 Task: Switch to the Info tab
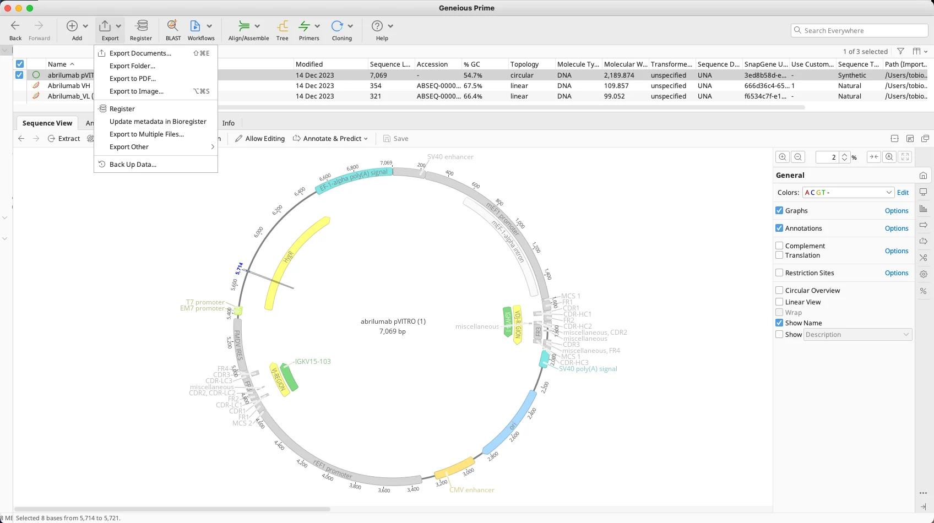tap(229, 123)
